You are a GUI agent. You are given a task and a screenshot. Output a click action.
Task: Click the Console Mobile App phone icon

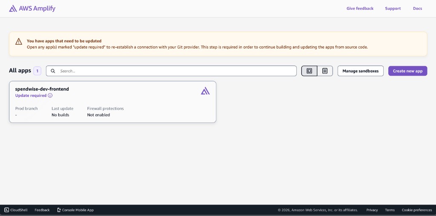(59, 210)
